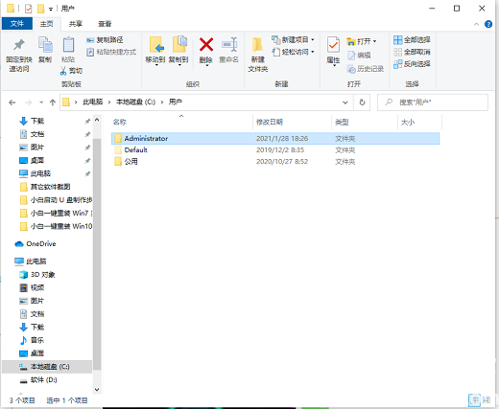Click the Paste (粘贴) ribbon icon

(68, 50)
